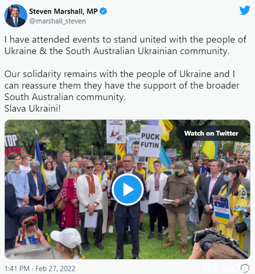Click the blue verified badge
Image resolution: width=255 pixels, height=274 pixels.
[x=103, y=11]
